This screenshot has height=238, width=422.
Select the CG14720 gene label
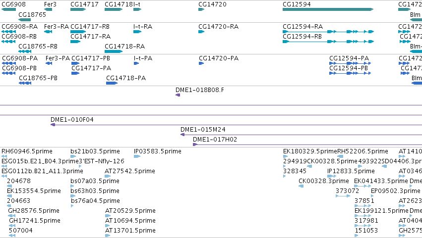coord(212,4)
